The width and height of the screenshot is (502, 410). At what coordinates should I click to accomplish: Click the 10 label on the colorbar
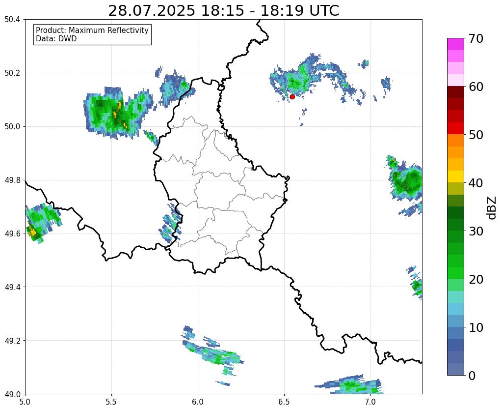476,327
